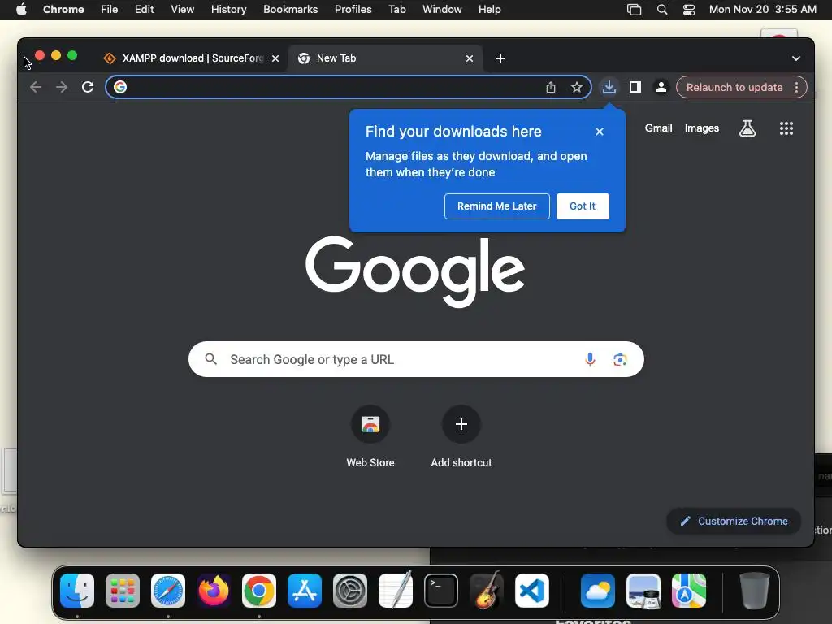Open Launchpad from the Dock
The width and height of the screenshot is (832, 624).
tap(123, 591)
